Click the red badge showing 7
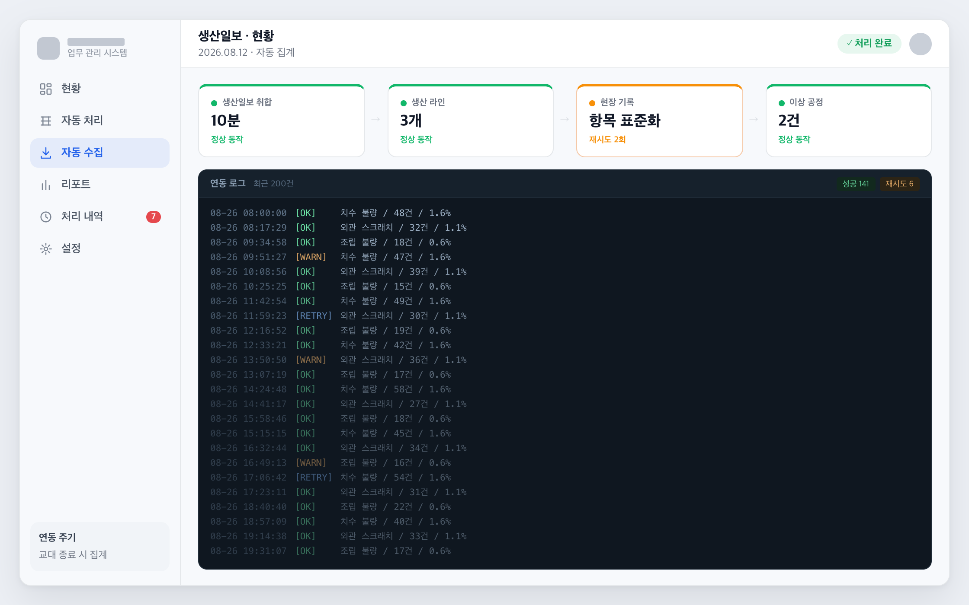Image resolution: width=969 pixels, height=605 pixels. pyautogui.click(x=154, y=217)
